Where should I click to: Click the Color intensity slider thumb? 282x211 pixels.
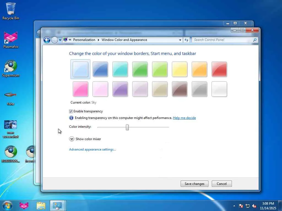click(127, 127)
